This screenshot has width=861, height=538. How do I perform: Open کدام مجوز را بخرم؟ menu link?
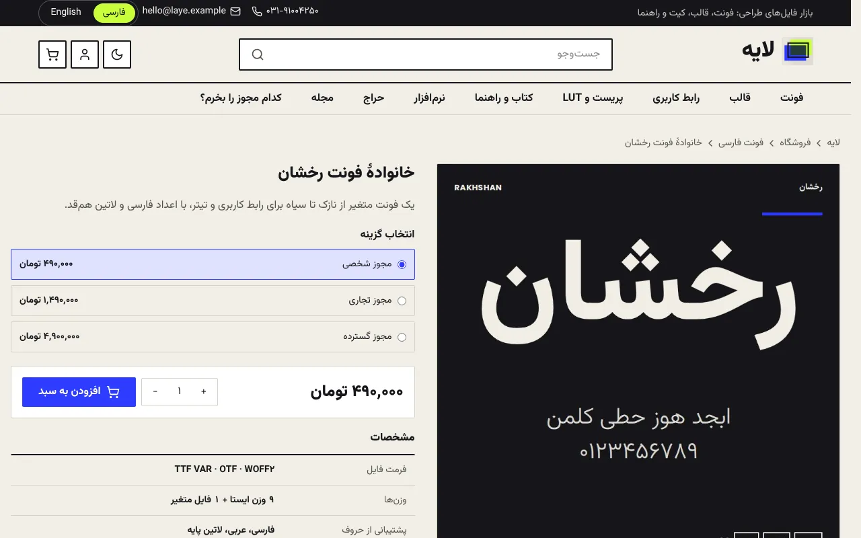pos(241,98)
